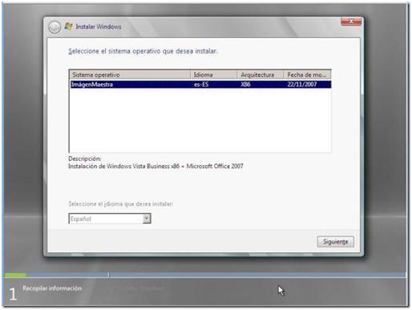Viewport: 412px width, 310px height.
Task: Click the round back arrow icon
Action: point(55,27)
